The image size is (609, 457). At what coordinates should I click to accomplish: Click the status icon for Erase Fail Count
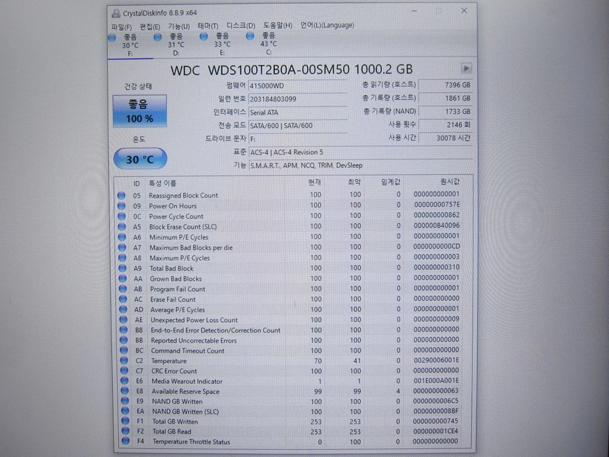pyautogui.click(x=123, y=299)
